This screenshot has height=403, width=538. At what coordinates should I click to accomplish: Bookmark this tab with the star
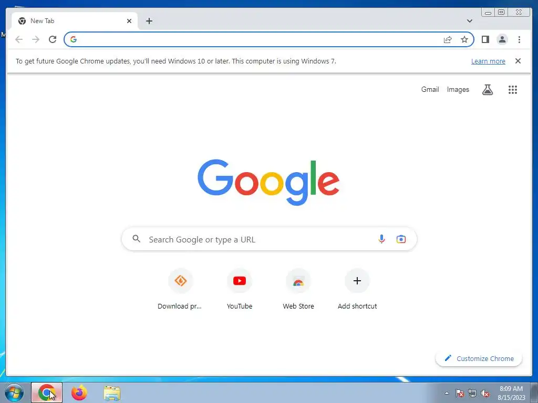tap(464, 39)
